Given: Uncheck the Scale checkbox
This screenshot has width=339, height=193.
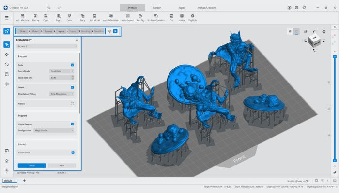Looking at the screenshot, I should tap(73, 65).
